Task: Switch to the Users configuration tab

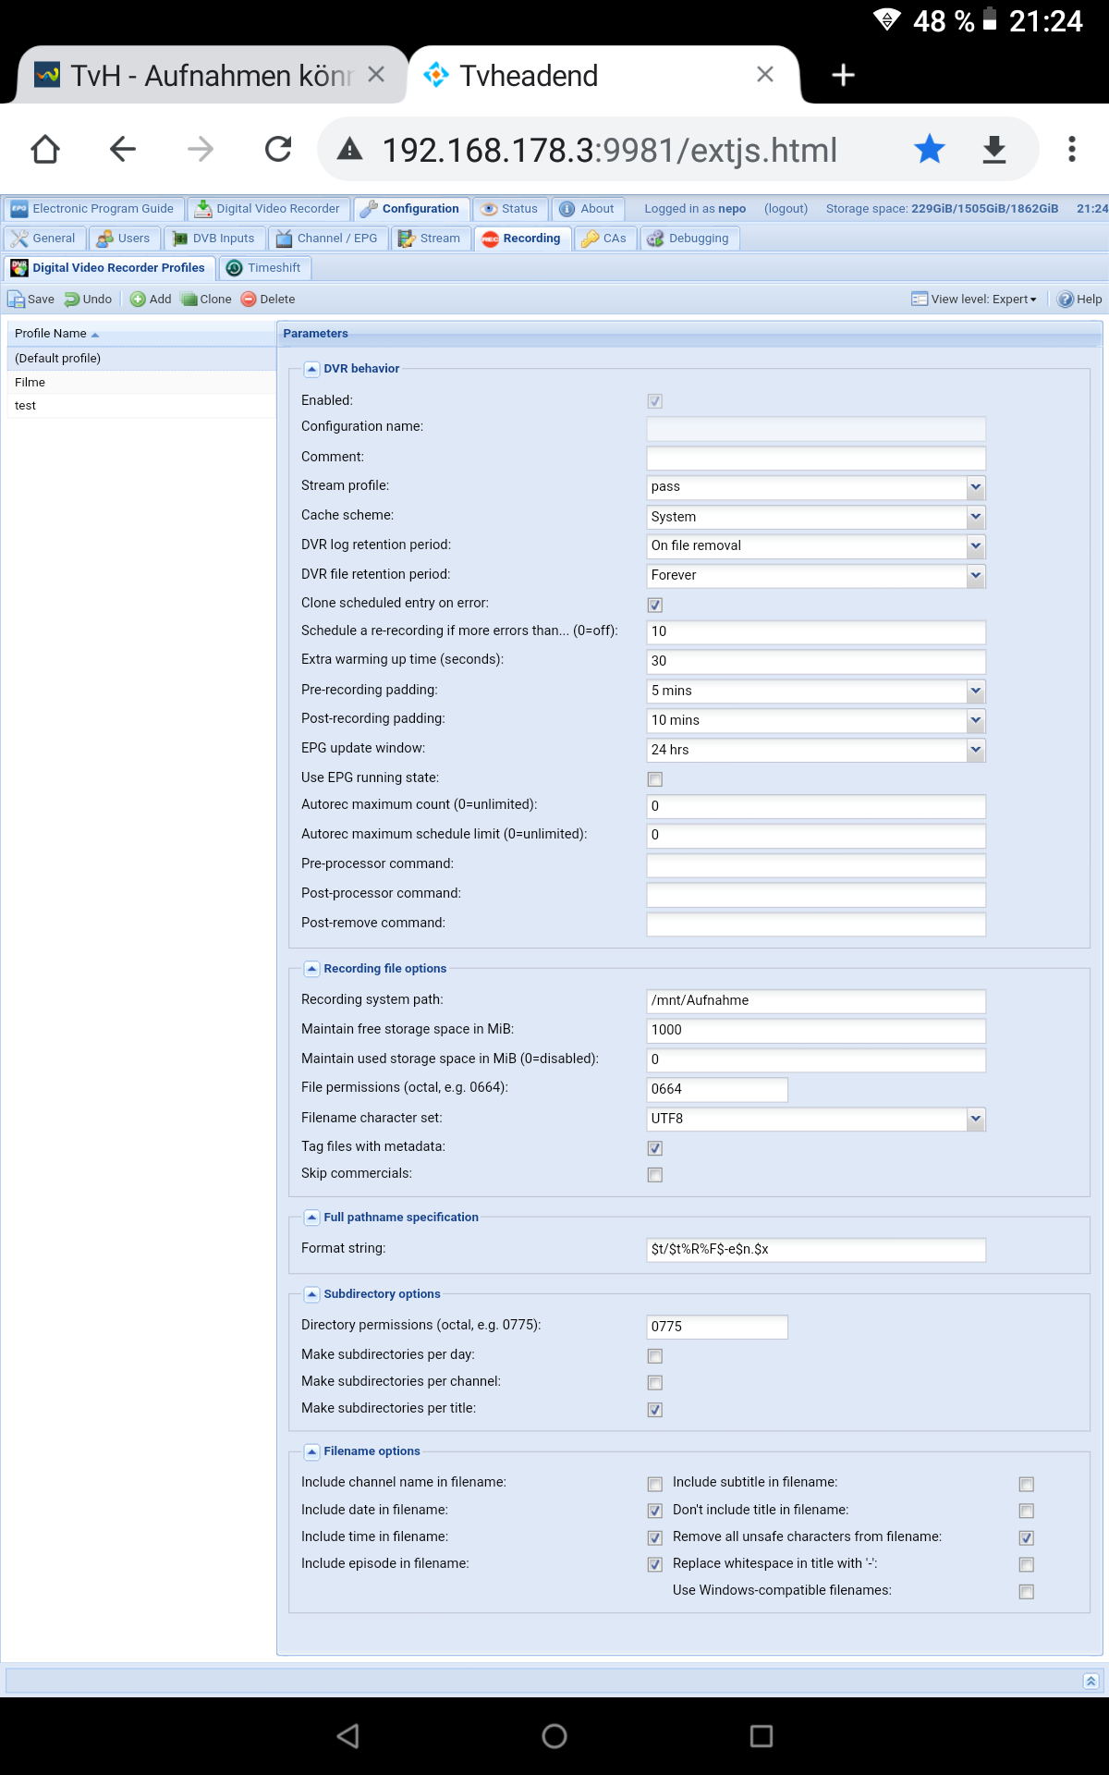Action: pyautogui.click(x=124, y=239)
